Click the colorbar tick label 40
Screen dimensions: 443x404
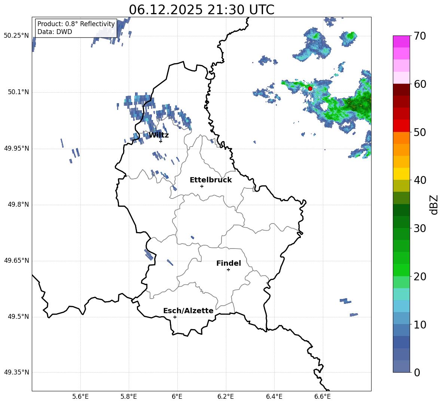420,180
